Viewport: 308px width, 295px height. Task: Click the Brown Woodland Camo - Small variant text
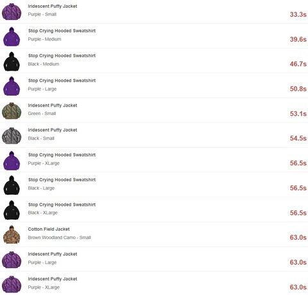60,238
